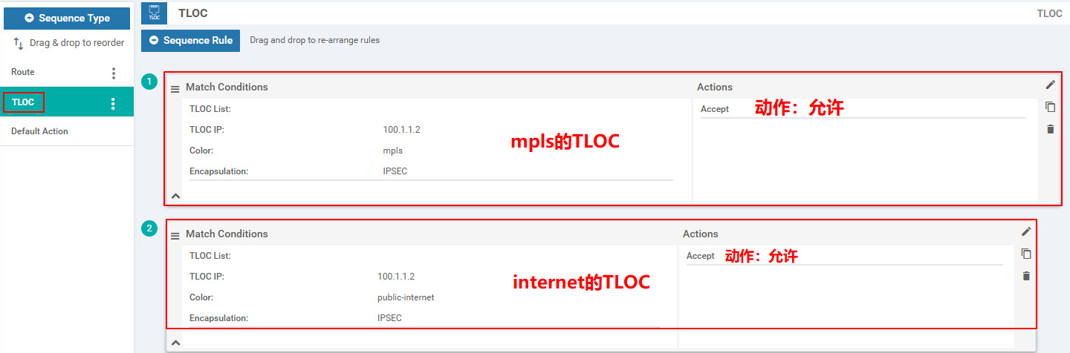Click the Accept action in rule 1

point(715,109)
